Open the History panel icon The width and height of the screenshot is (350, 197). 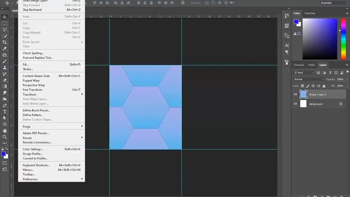tap(287, 16)
